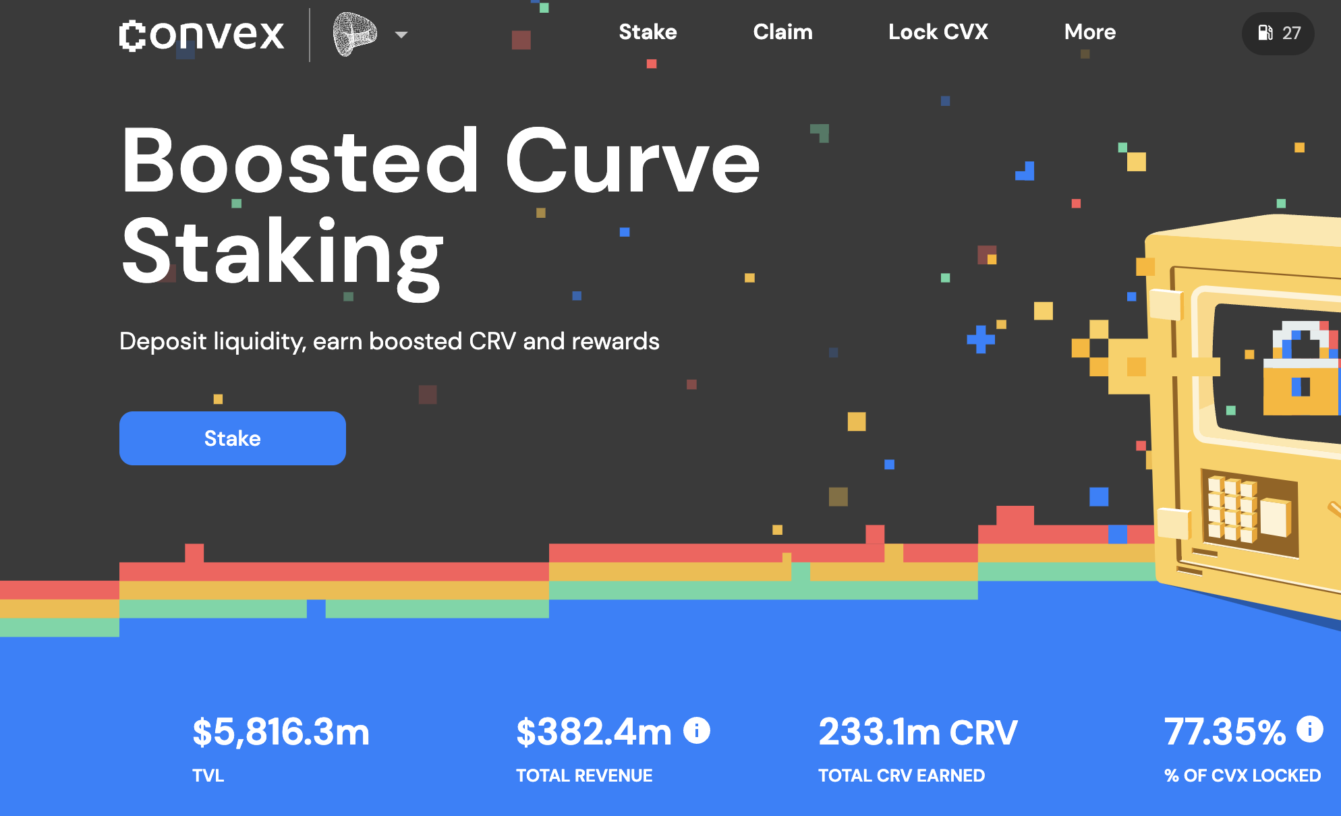
Task: Click the gas price value 27
Action: [x=1292, y=33]
